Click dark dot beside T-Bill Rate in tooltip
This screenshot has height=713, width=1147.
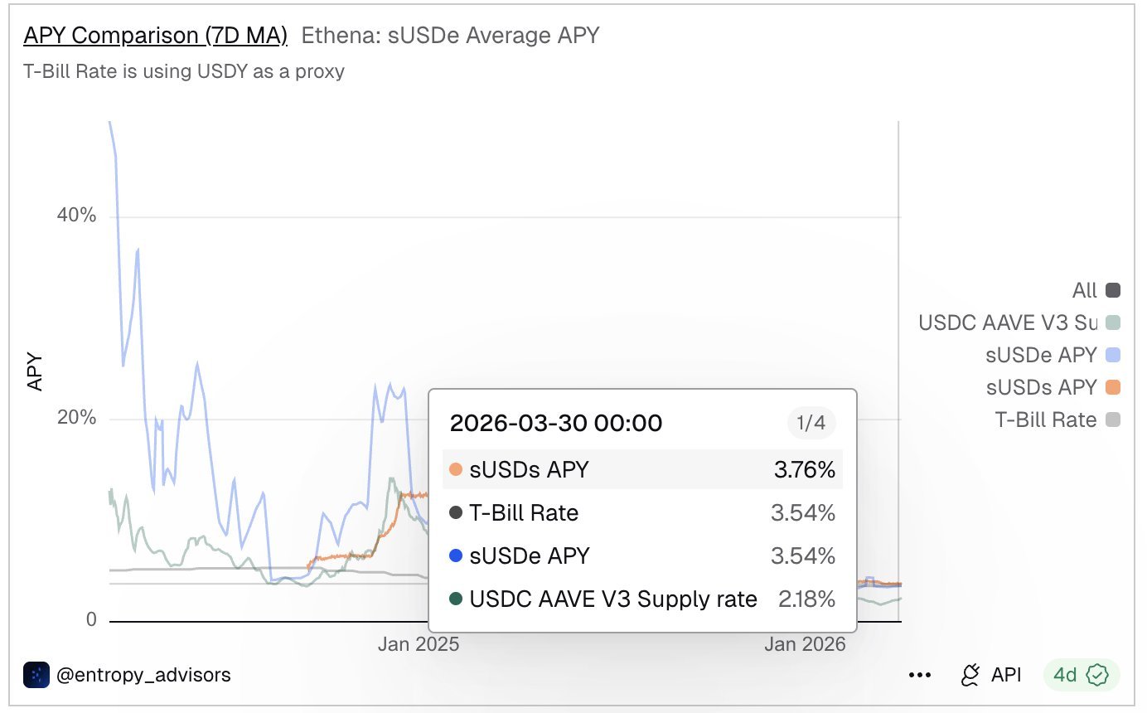(x=455, y=512)
